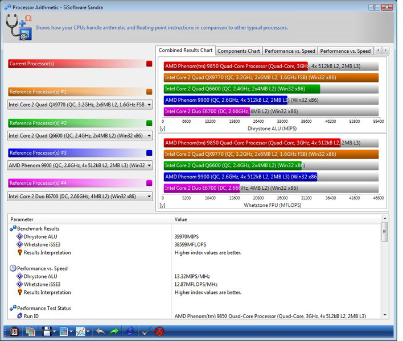Image resolution: width=403 pixels, height=341 pixels.
Task: Click the Benchmark Results group icon
Action: pyautogui.click(x=13, y=228)
